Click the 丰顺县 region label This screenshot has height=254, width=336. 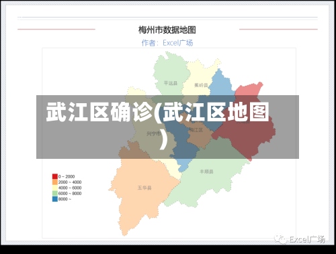206,172
